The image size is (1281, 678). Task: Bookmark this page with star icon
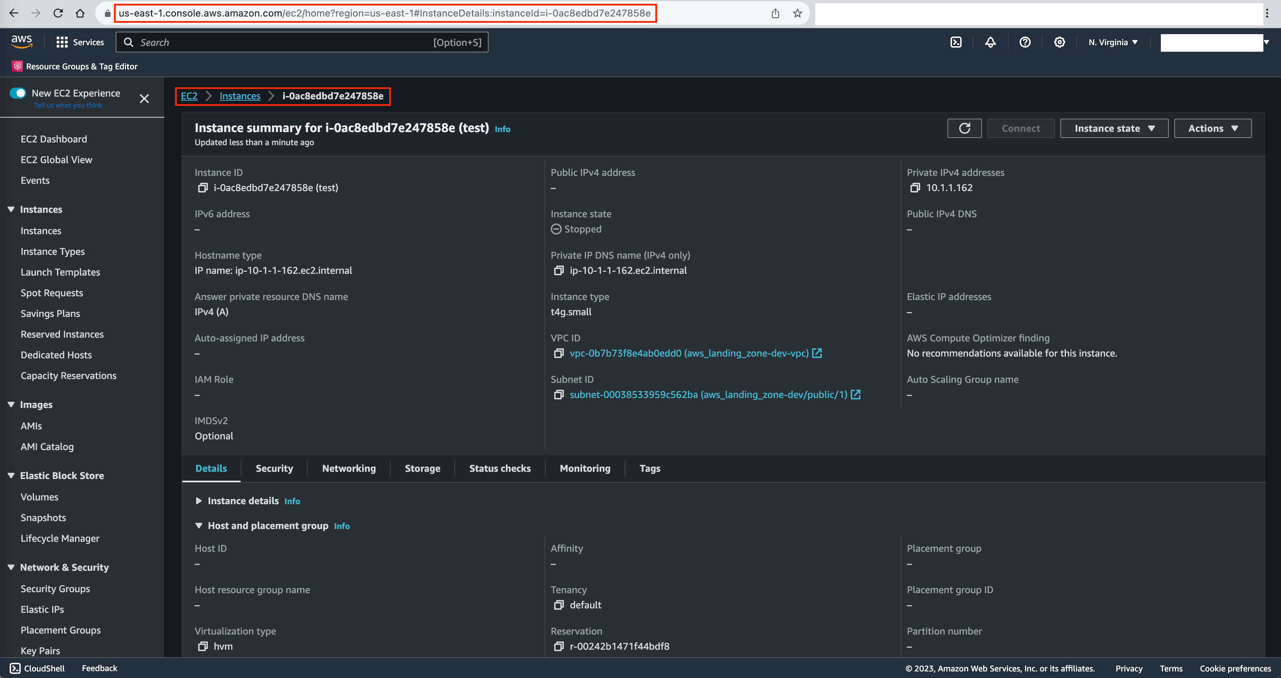pyautogui.click(x=798, y=13)
